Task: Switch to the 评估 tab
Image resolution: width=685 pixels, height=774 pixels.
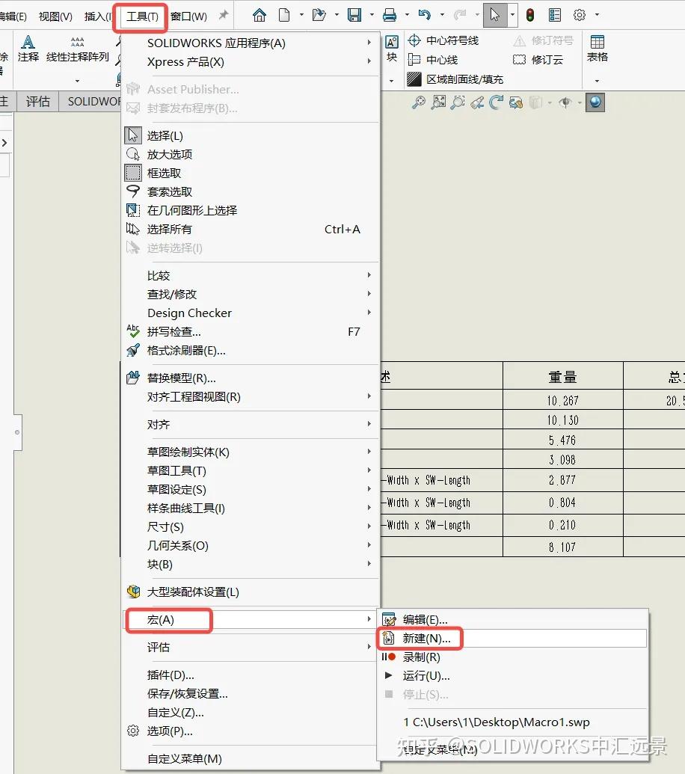Action: pos(38,101)
